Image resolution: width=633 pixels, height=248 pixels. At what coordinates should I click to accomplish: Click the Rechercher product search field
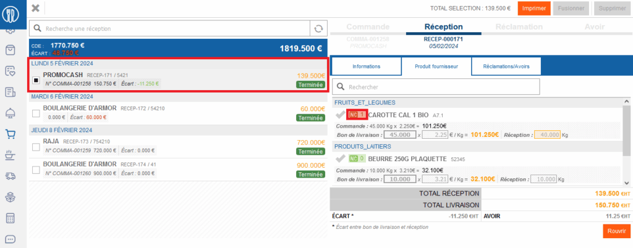click(436, 87)
